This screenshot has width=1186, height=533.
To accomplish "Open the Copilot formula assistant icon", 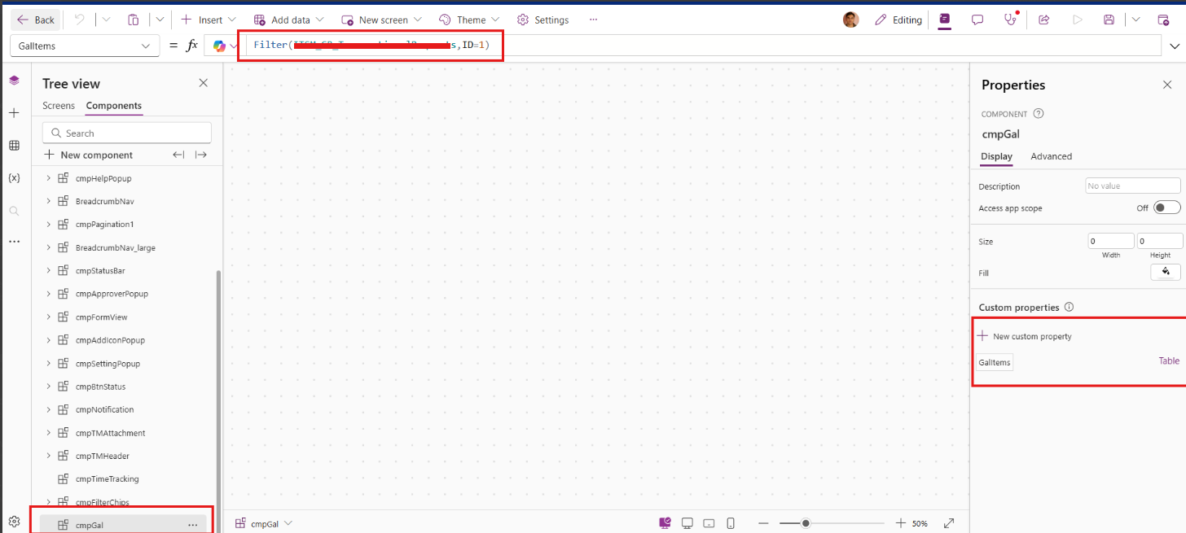I will 219,46.
